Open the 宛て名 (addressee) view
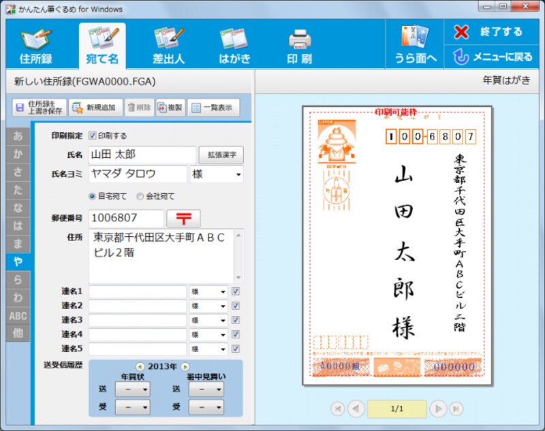Image resolution: width=545 pixels, height=431 pixels. [x=101, y=44]
